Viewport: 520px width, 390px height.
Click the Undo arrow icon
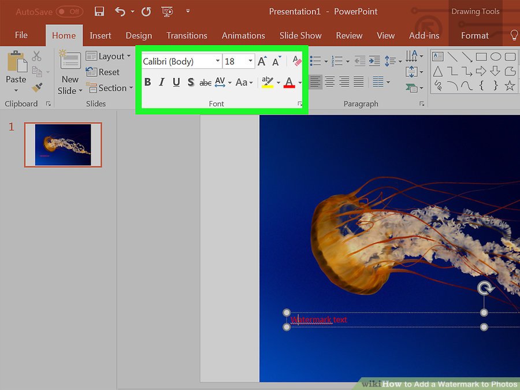(x=120, y=12)
